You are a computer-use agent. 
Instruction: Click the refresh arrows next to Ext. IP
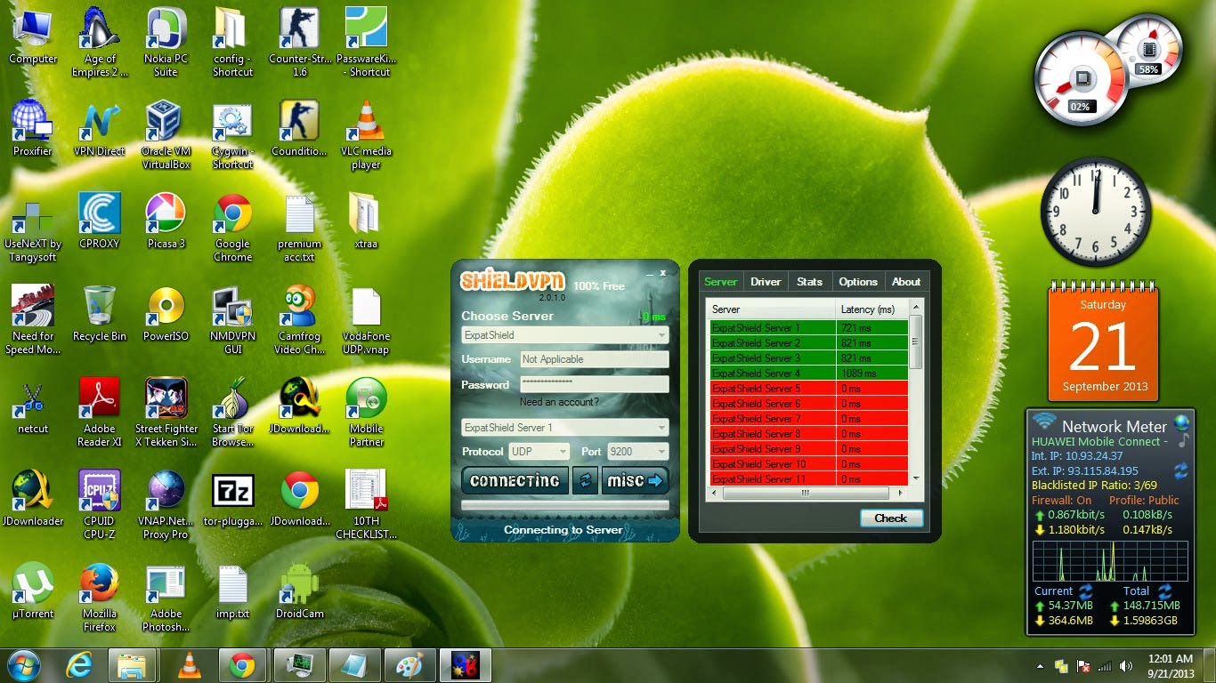pyautogui.click(x=1181, y=470)
